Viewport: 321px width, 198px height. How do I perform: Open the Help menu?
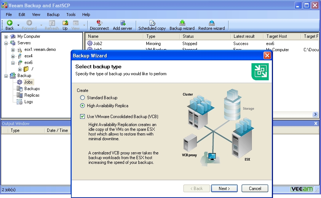point(86,15)
